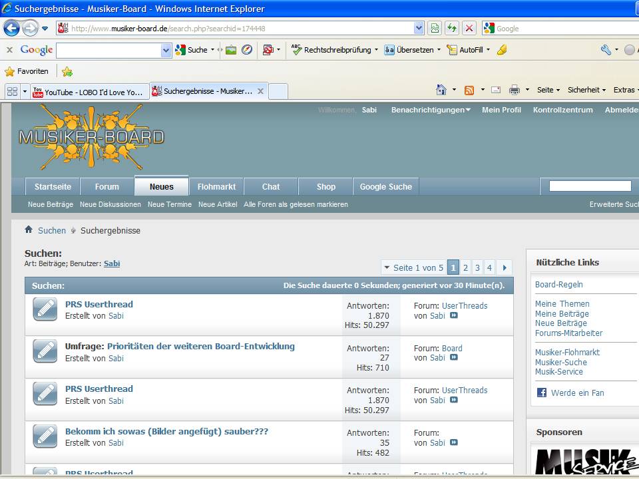
Task: Expand the tab list dropdown arrow
Action: [x=25, y=91]
